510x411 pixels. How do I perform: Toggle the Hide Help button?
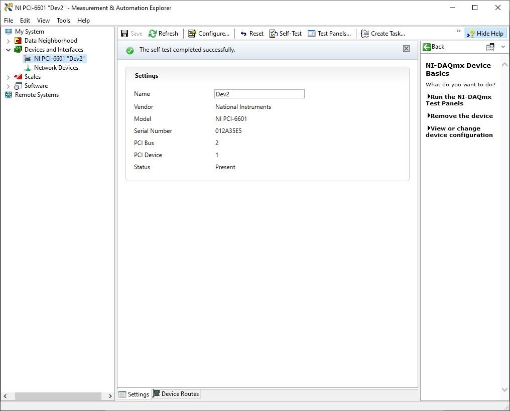click(485, 34)
